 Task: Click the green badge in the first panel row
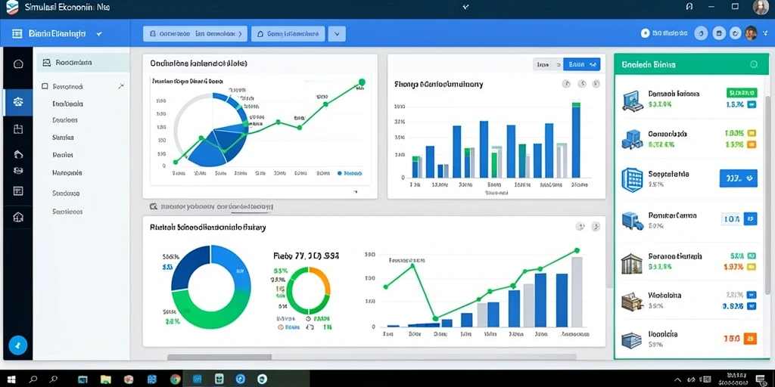[742, 92]
